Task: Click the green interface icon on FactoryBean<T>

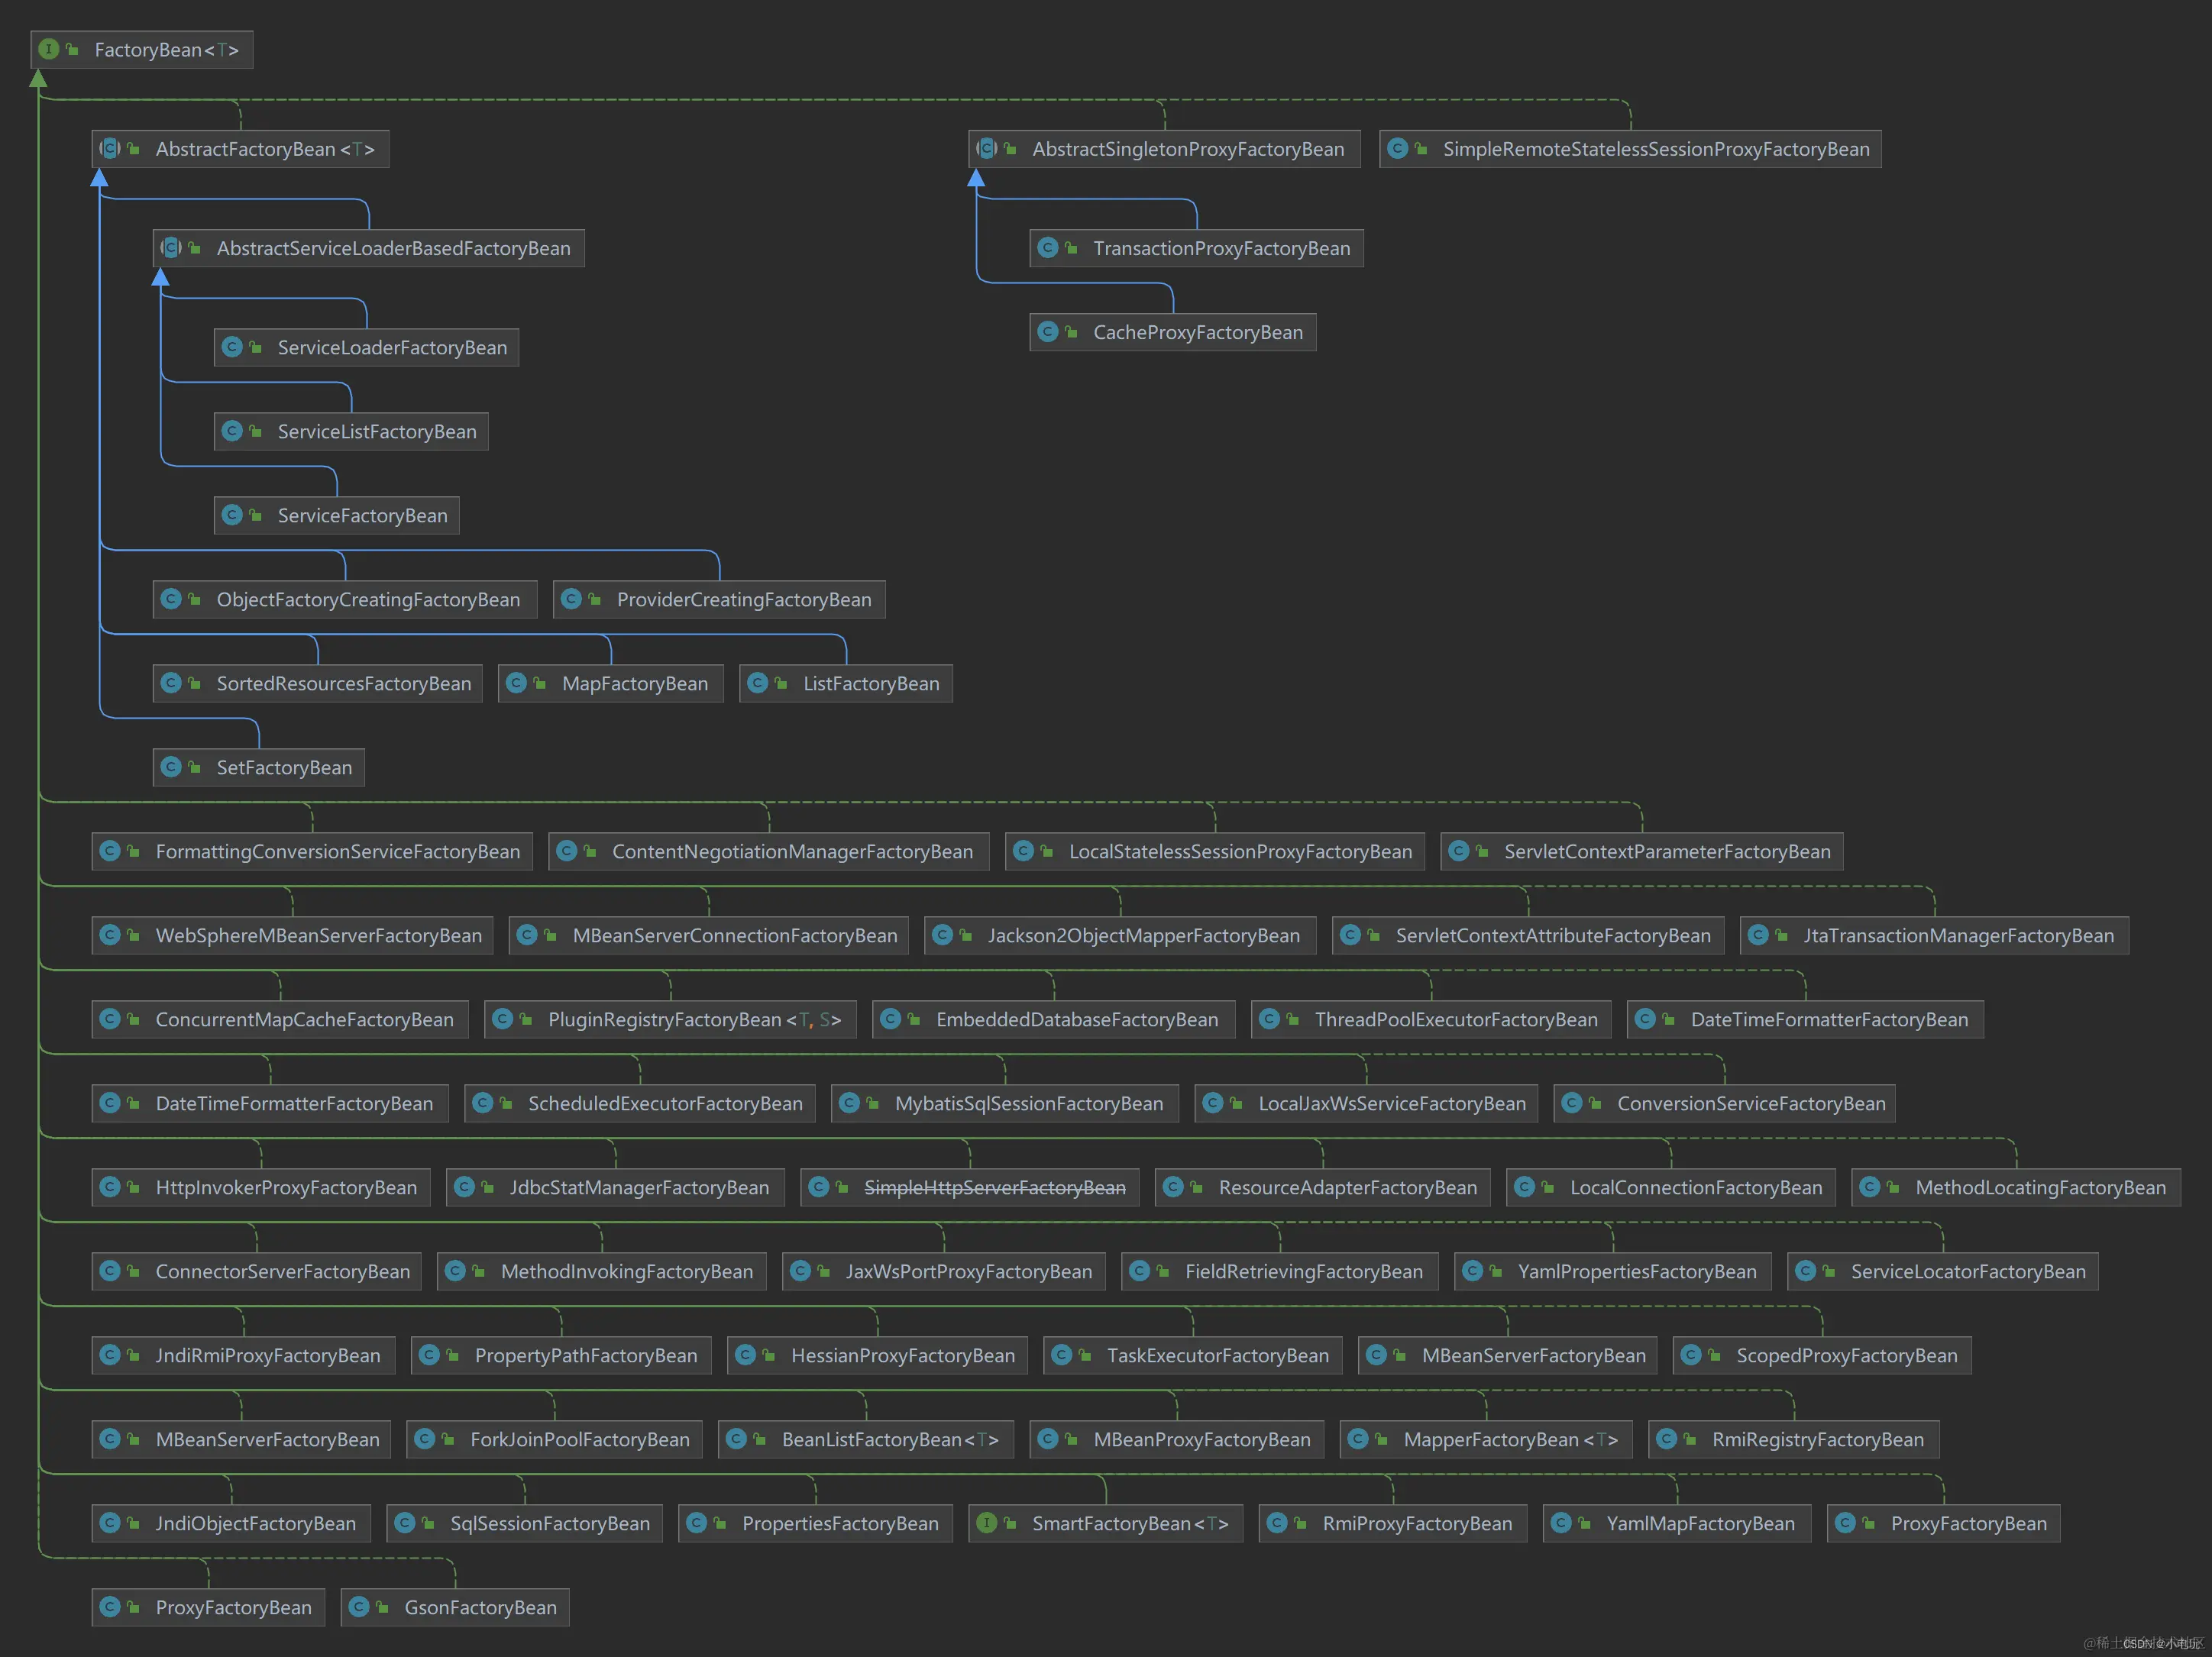Action: coord(48,49)
